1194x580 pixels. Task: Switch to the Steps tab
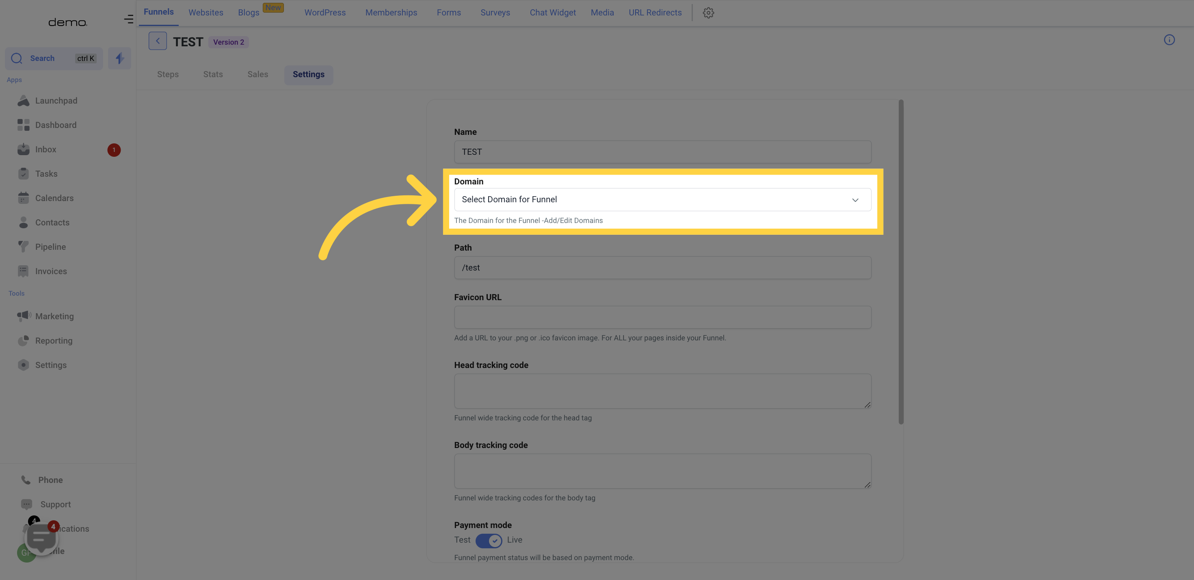167,74
